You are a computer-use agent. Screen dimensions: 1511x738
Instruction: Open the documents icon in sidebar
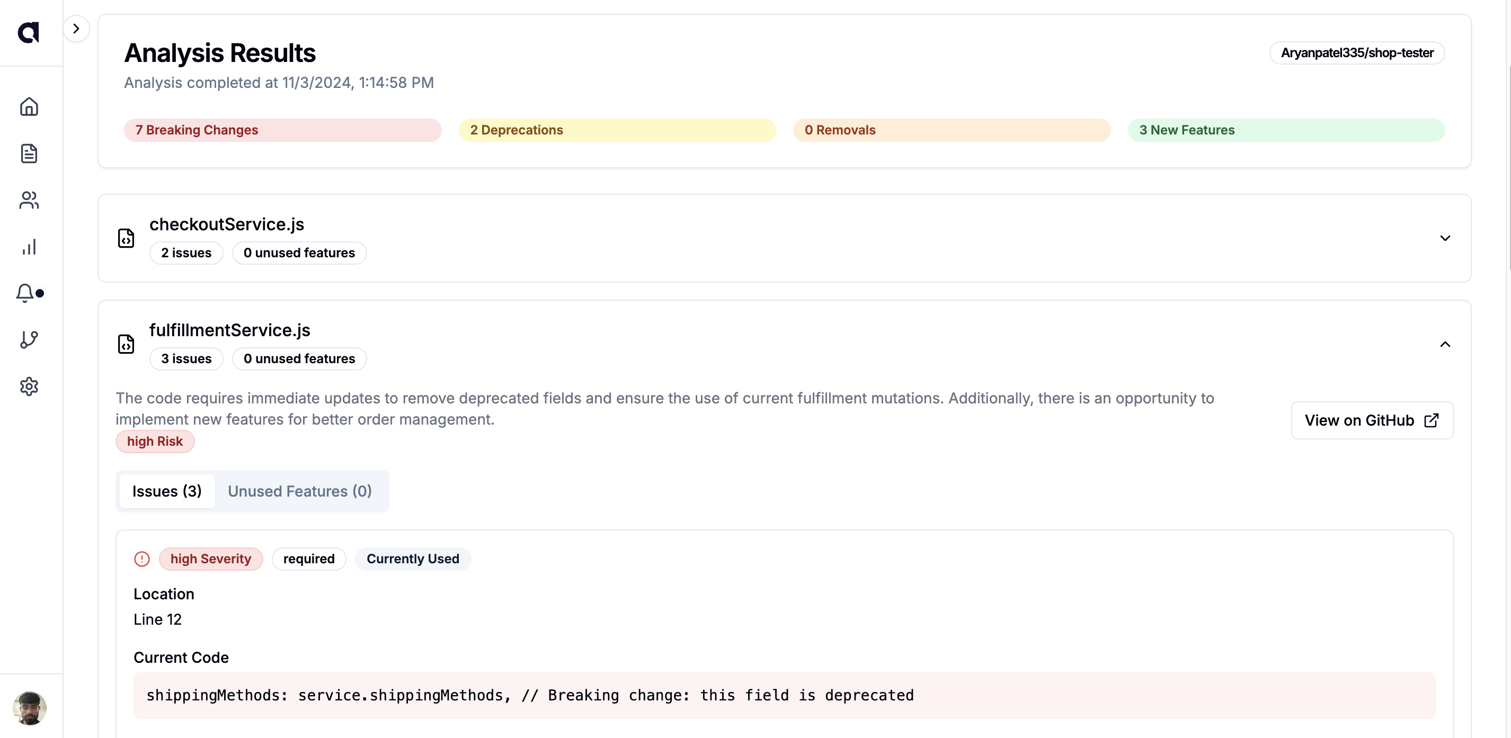click(x=29, y=154)
